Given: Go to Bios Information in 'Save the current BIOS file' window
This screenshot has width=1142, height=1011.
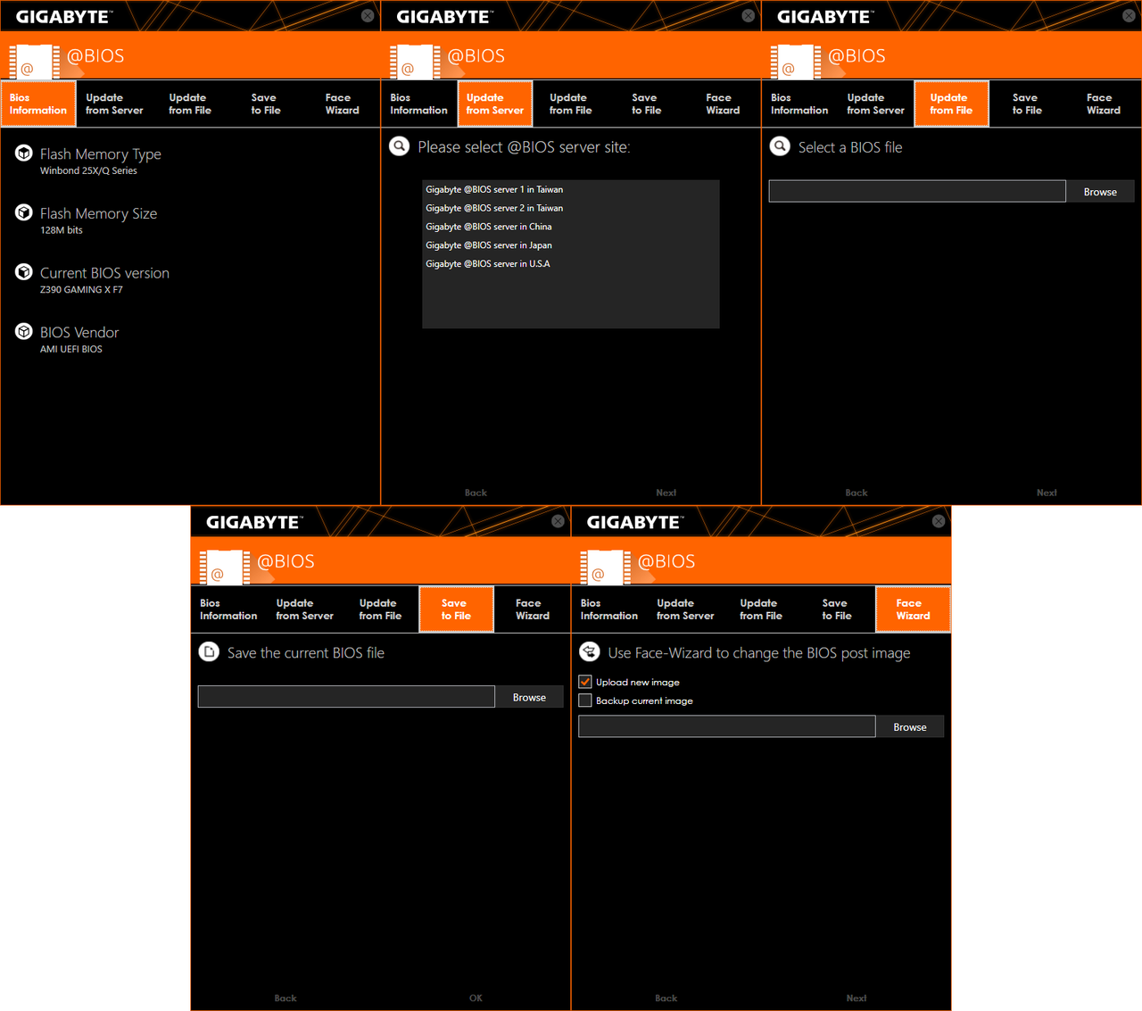Looking at the screenshot, I should point(228,609).
